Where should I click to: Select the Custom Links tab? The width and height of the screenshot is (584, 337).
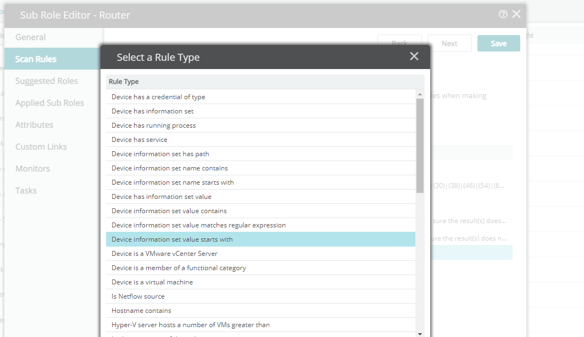tap(41, 147)
